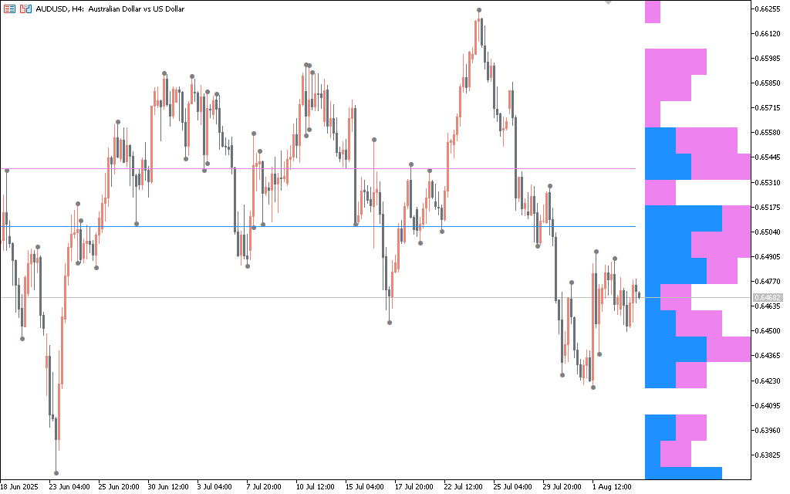Click the fractal dot above the highest peak
This screenshot has height=494, width=790.
pyautogui.click(x=479, y=10)
